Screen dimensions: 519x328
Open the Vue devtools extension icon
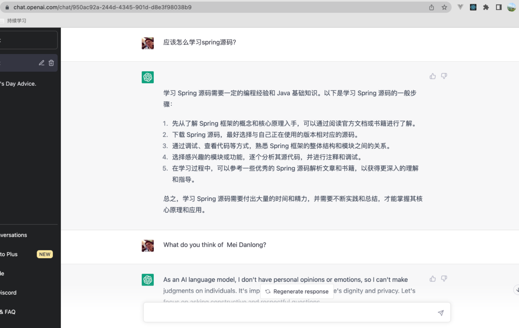point(460,7)
